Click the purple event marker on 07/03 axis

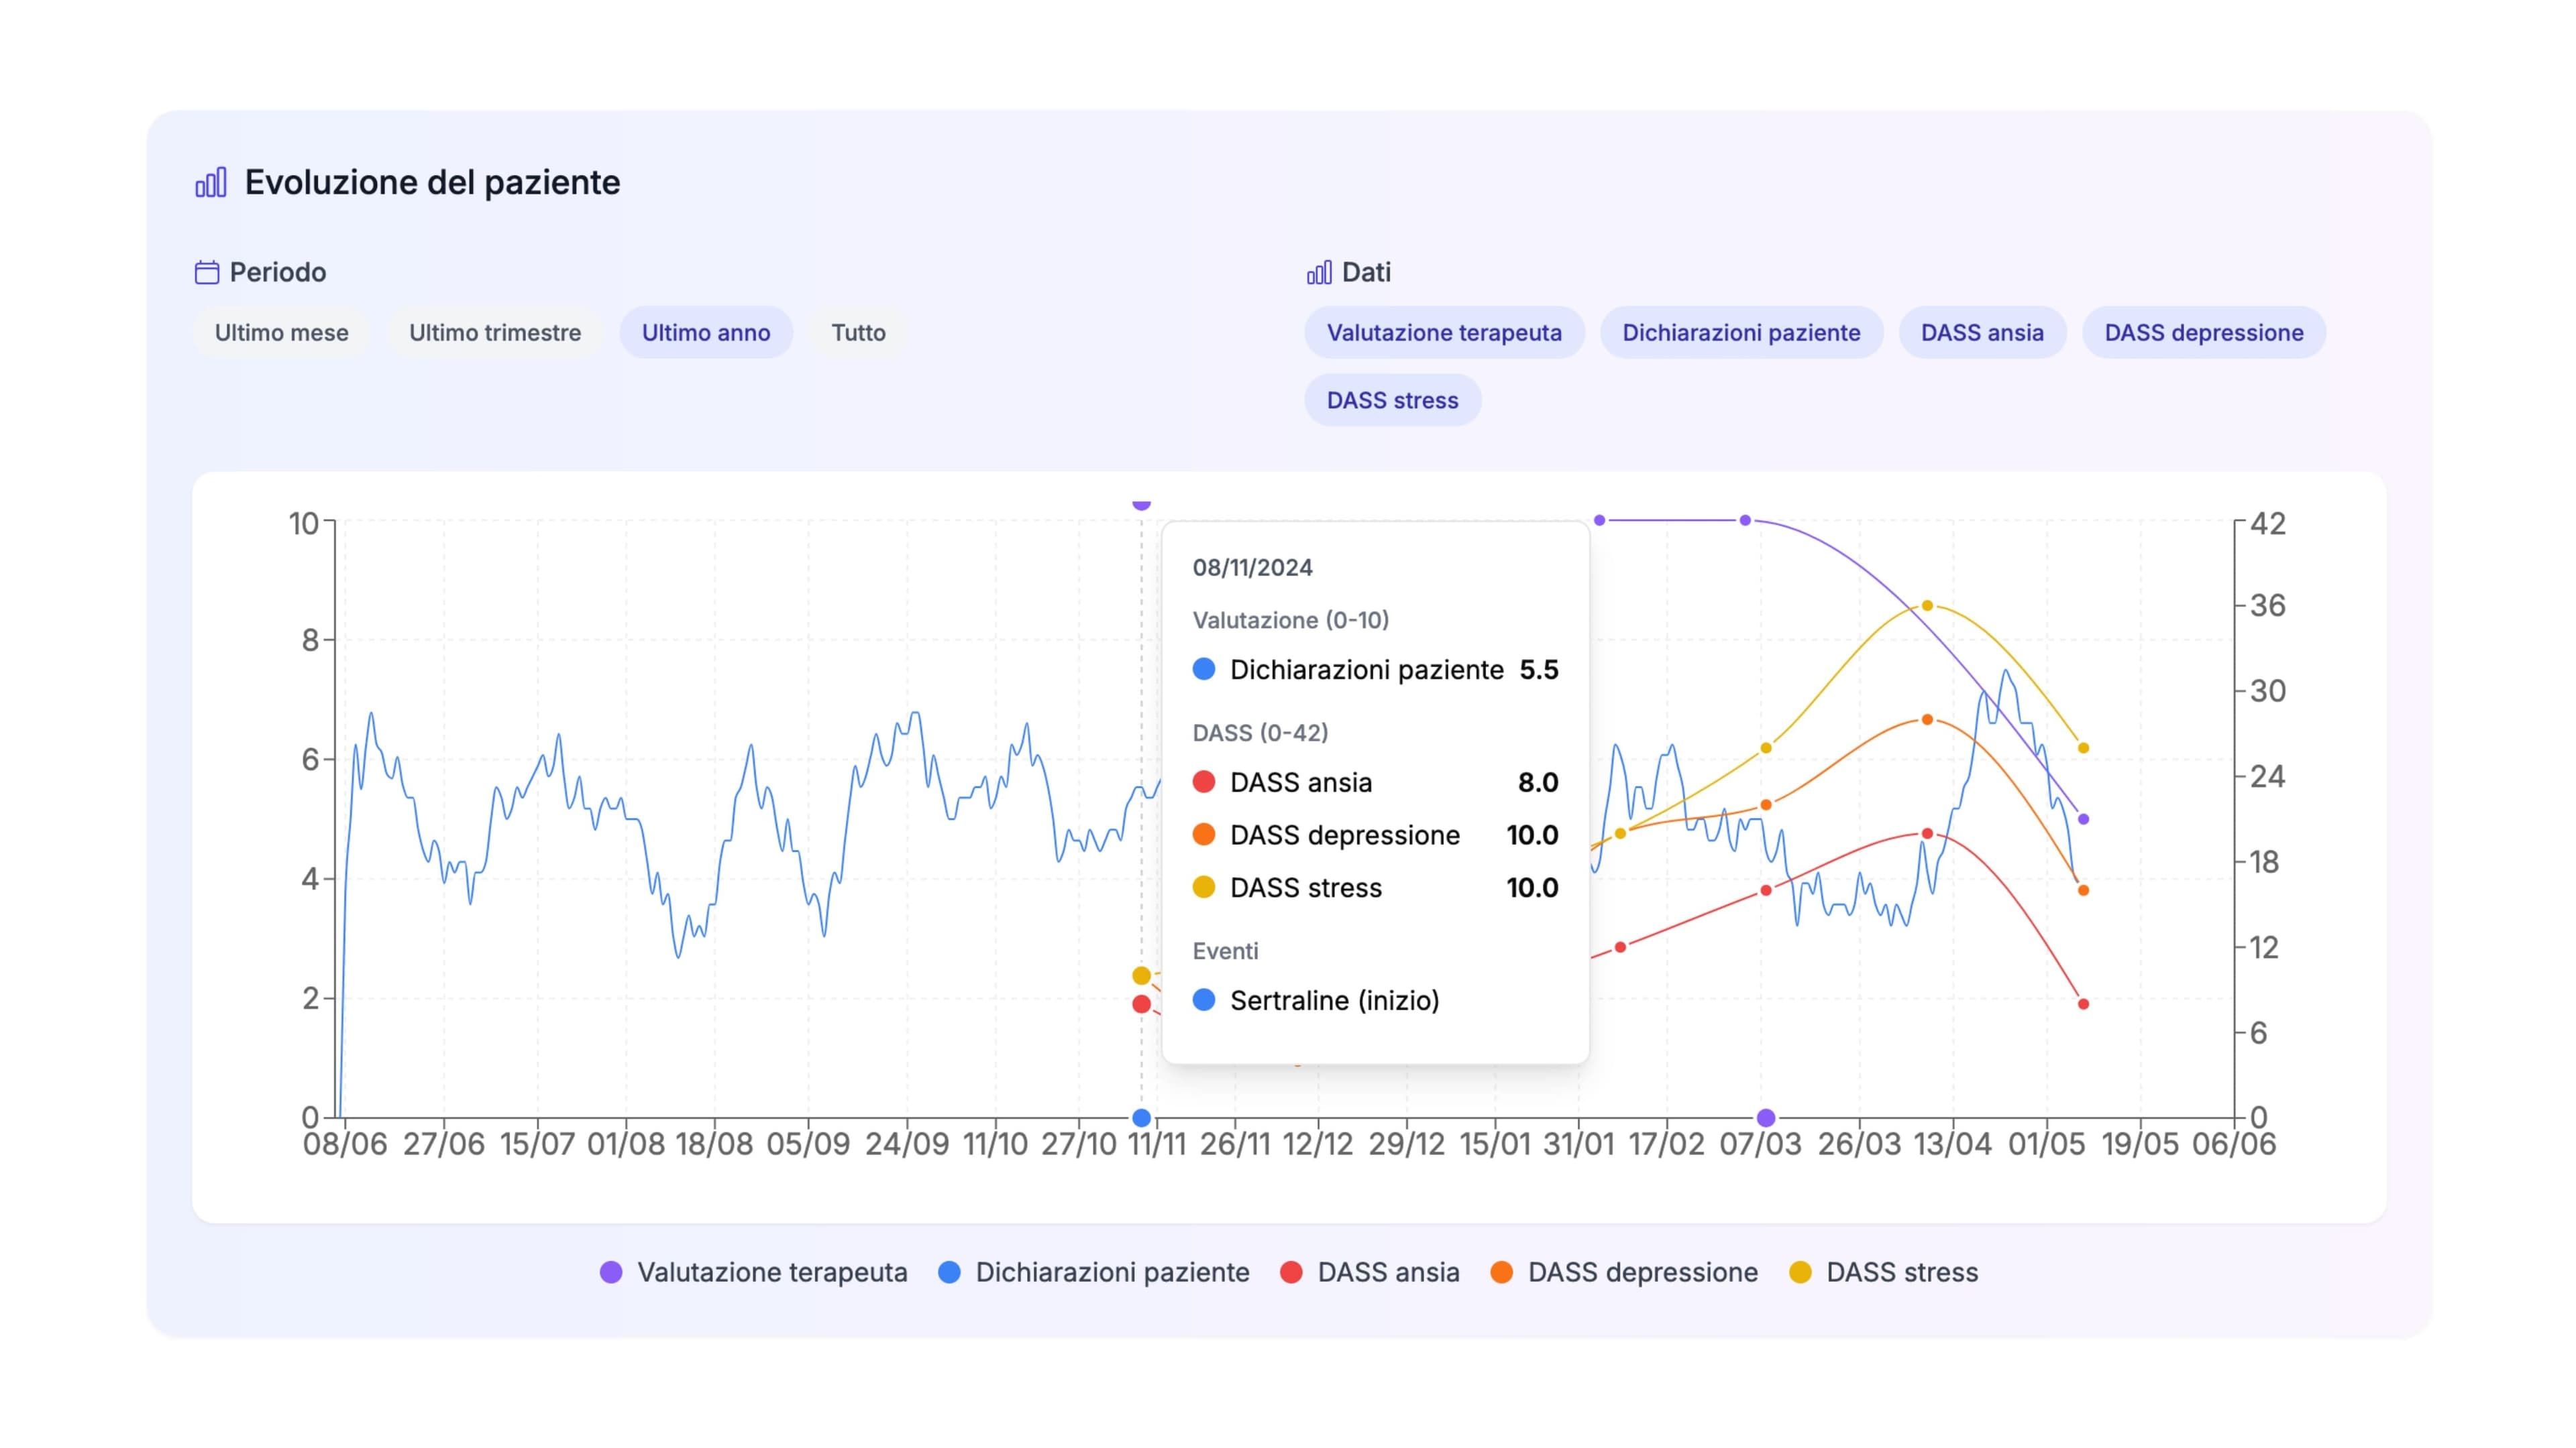(x=1766, y=1118)
